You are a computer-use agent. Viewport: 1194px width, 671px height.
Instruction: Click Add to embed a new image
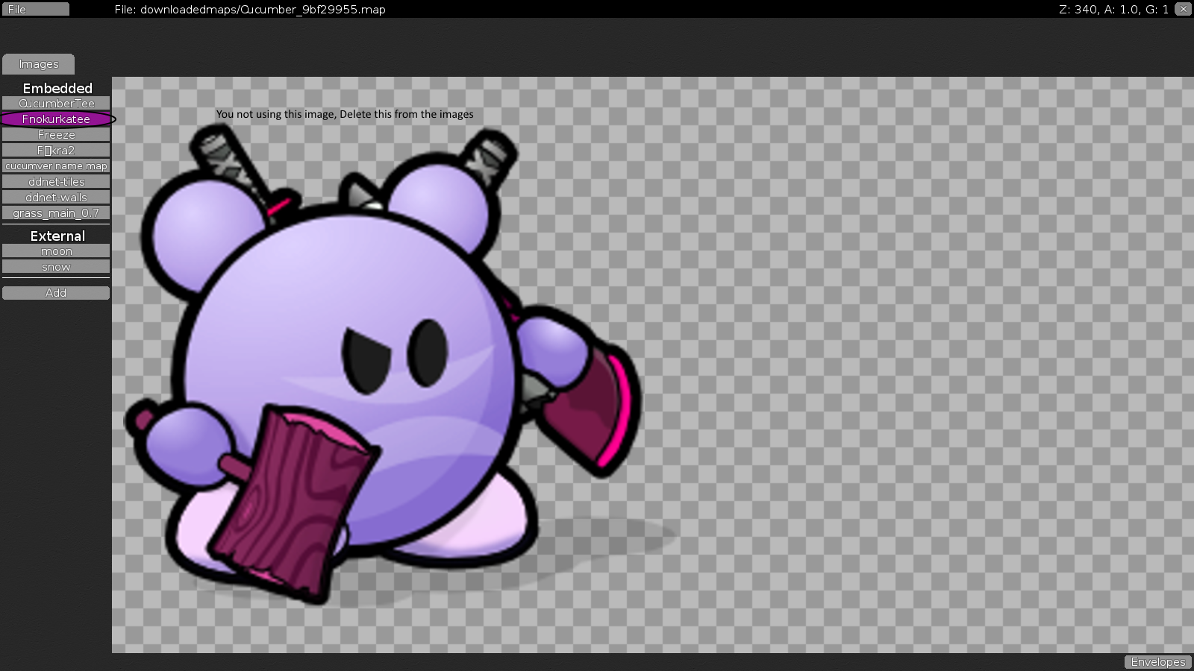click(56, 293)
